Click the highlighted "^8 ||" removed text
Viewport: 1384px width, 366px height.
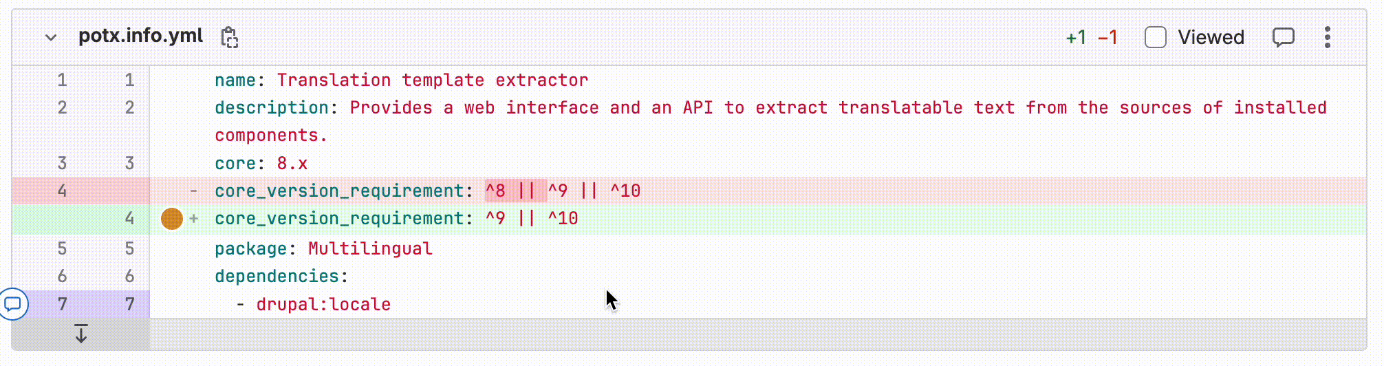(x=515, y=191)
